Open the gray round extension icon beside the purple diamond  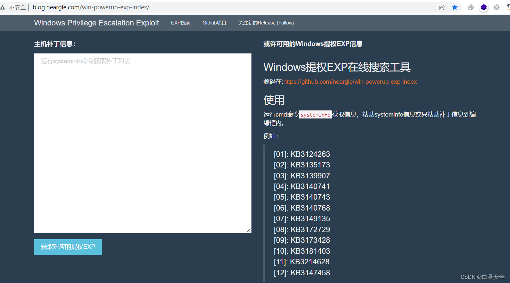coord(496,7)
